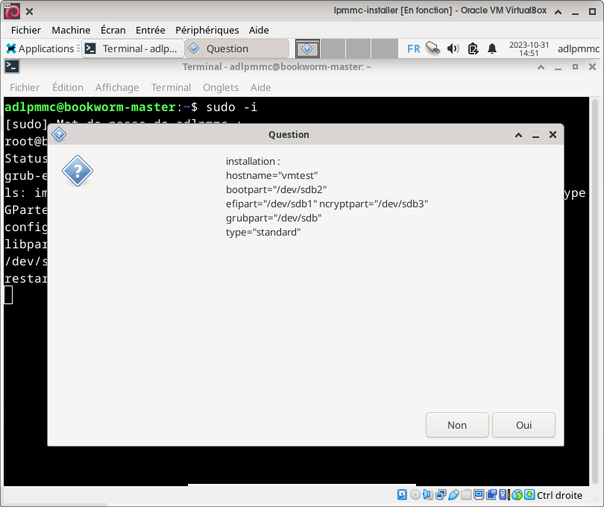Click the shared folders icon in status bar

(466, 494)
